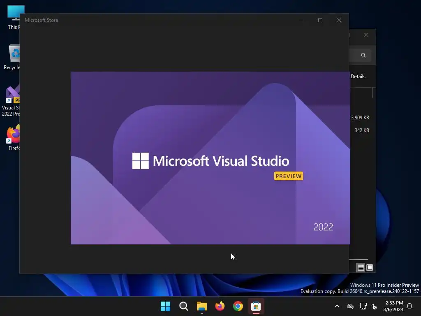The height and width of the screenshot is (316, 421).
Task: Launch Firefox from the taskbar
Action: pyautogui.click(x=220, y=306)
